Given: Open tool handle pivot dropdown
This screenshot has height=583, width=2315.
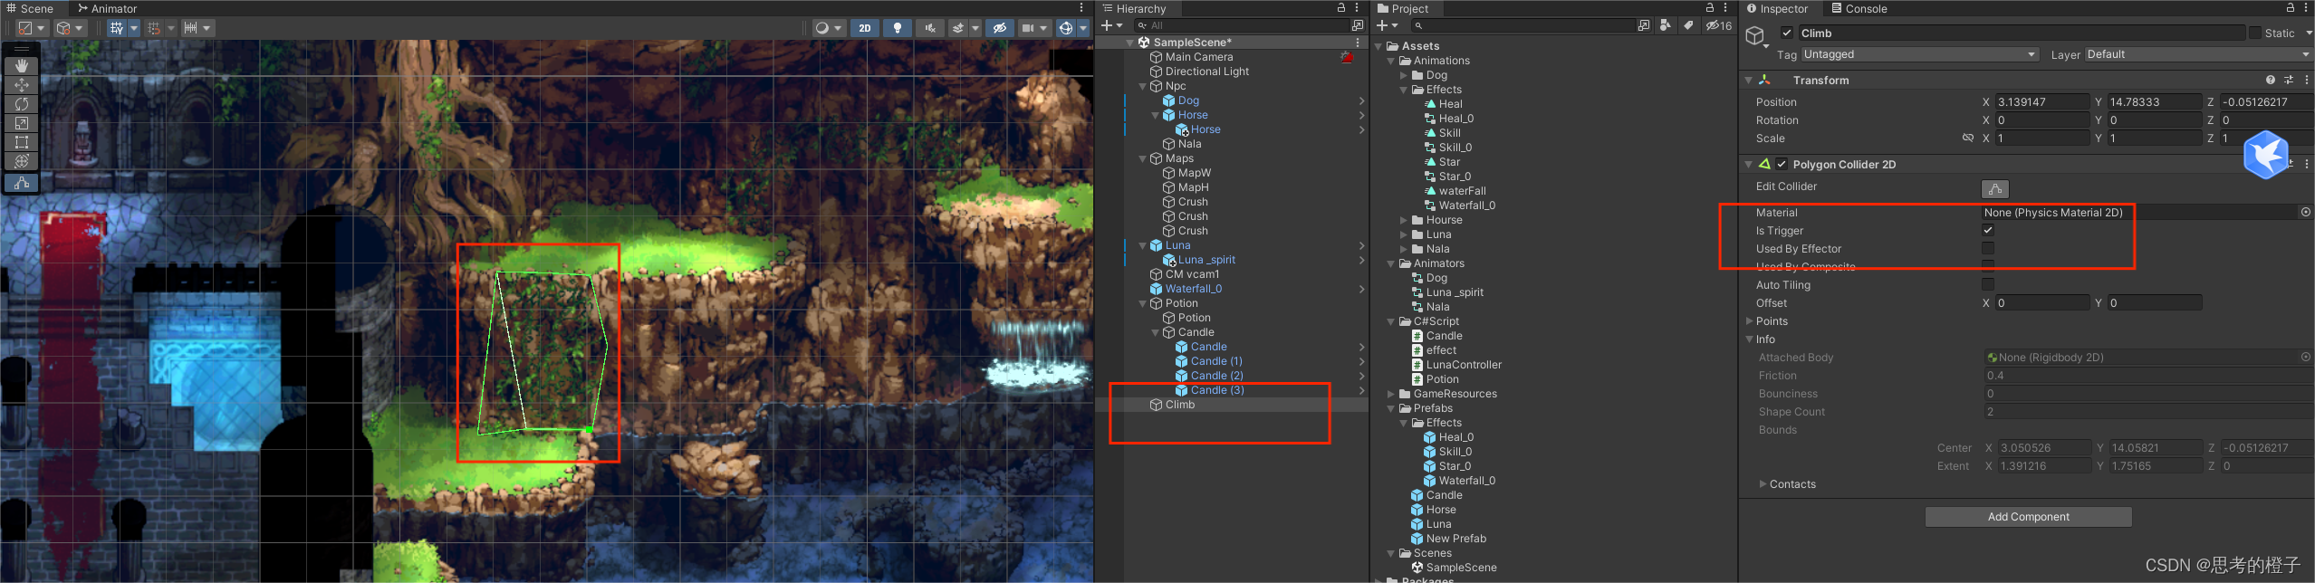Looking at the screenshot, I should pos(32,28).
